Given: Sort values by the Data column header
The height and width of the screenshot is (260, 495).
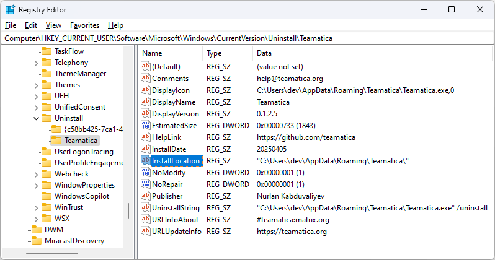Looking at the screenshot, I should pyautogui.click(x=373, y=53).
